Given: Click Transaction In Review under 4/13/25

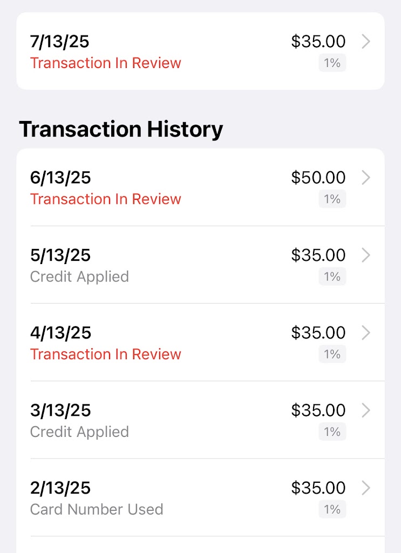Looking at the screenshot, I should (x=106, y=354).
